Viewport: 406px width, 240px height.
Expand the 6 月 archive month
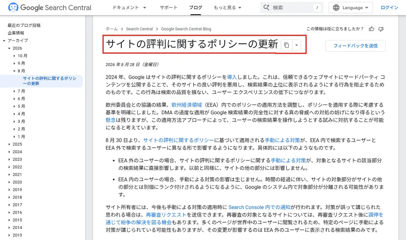coord(14,99)
